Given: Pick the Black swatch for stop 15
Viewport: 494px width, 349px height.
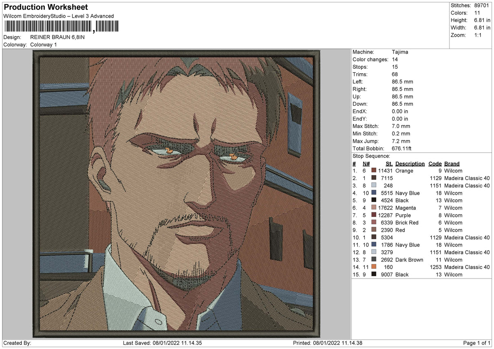Looking at the screenshot, I should [x=374, y=274].
